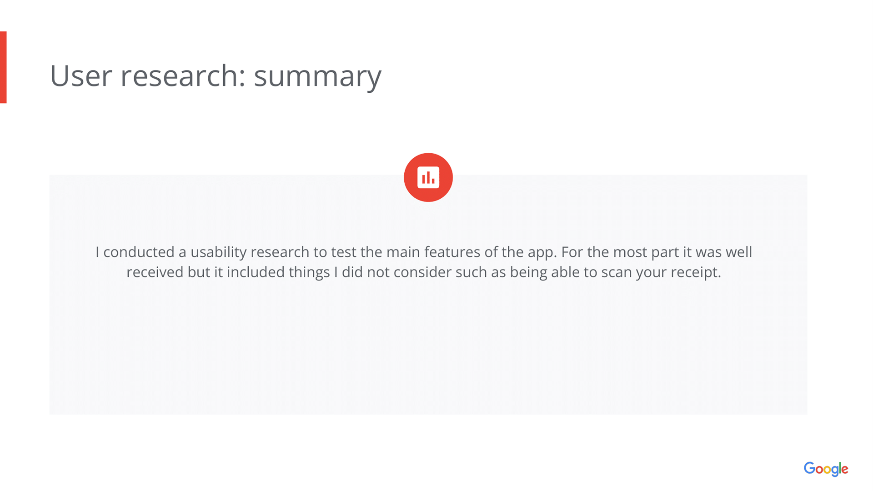Image resolution: width=873 pixels, height=491 pixels.
Task: Click the word "research:" in the heading
Action: [183, 75]
